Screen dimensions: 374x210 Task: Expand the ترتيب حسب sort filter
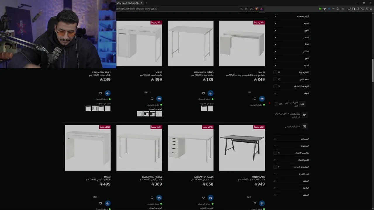point(291,16)
